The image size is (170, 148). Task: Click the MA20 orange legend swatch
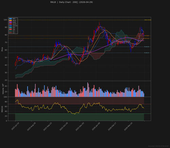pyautogui.click(x=11, y=20)
